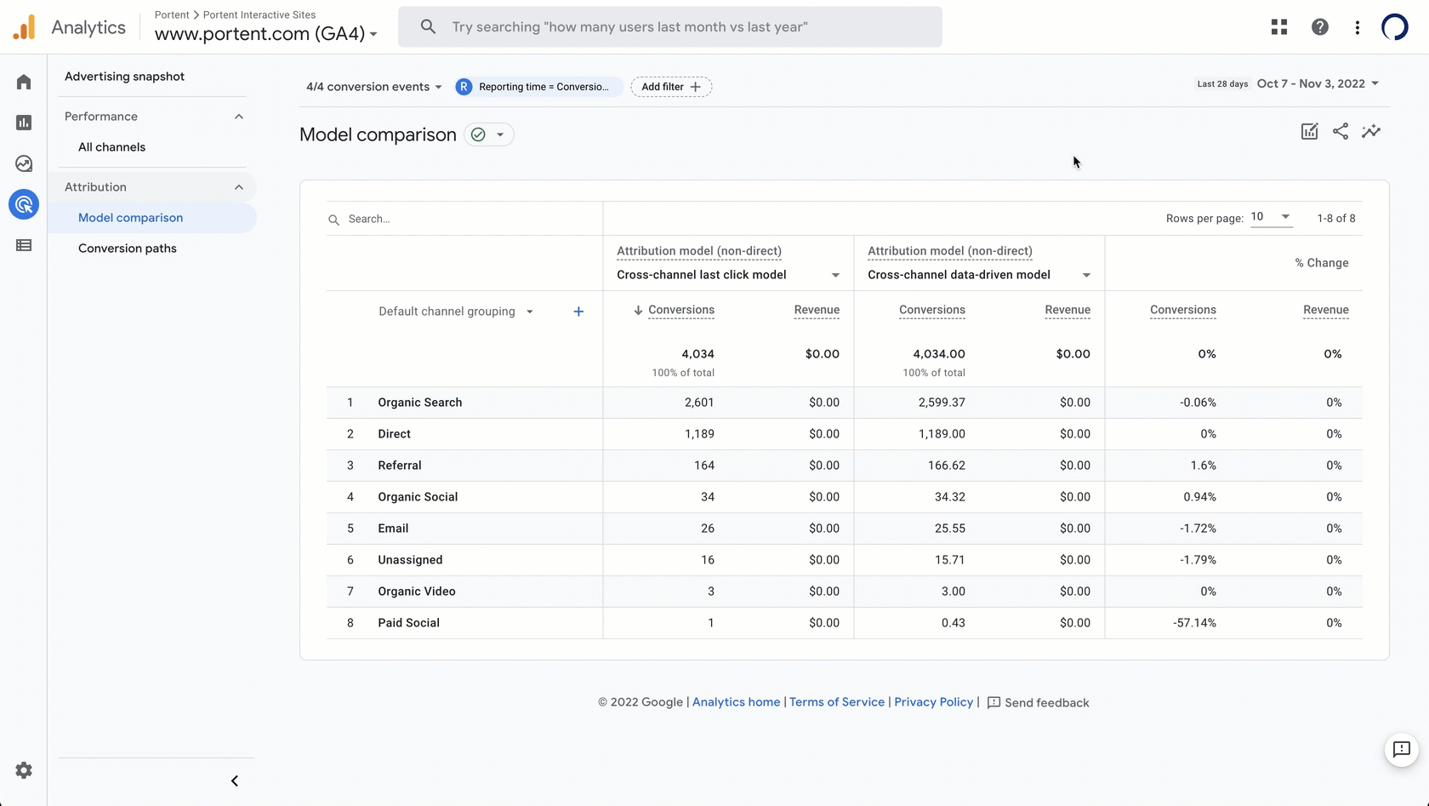Open Conversion paths report

tap(128, 249)
